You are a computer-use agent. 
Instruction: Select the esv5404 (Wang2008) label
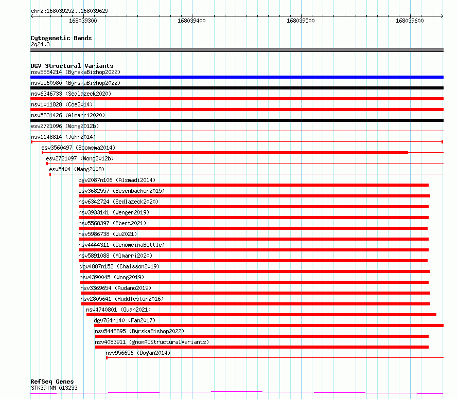coord(77,169)
